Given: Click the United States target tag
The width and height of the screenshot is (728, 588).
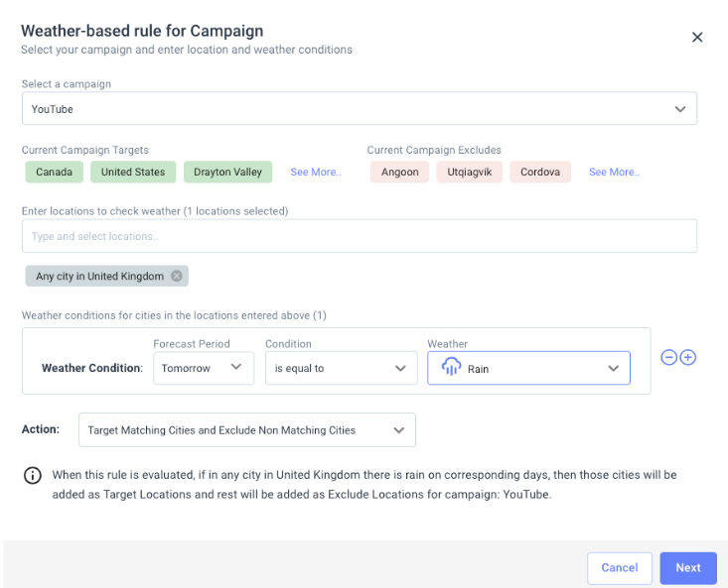Looking at the screenshot, I should tap(133, 172).
